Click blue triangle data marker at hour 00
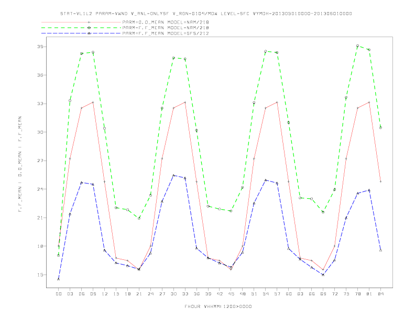The height and width of the screenshot is (320, 415). pyautogui.click(x=59, y=279)
